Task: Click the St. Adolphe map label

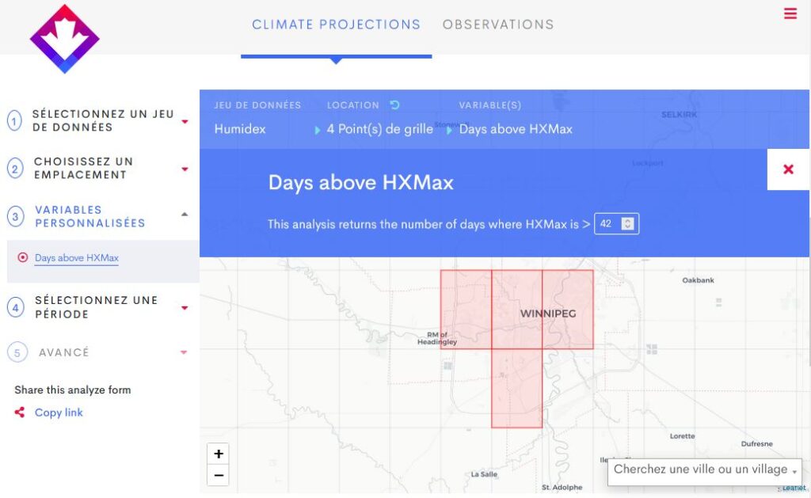Action: 562,487
